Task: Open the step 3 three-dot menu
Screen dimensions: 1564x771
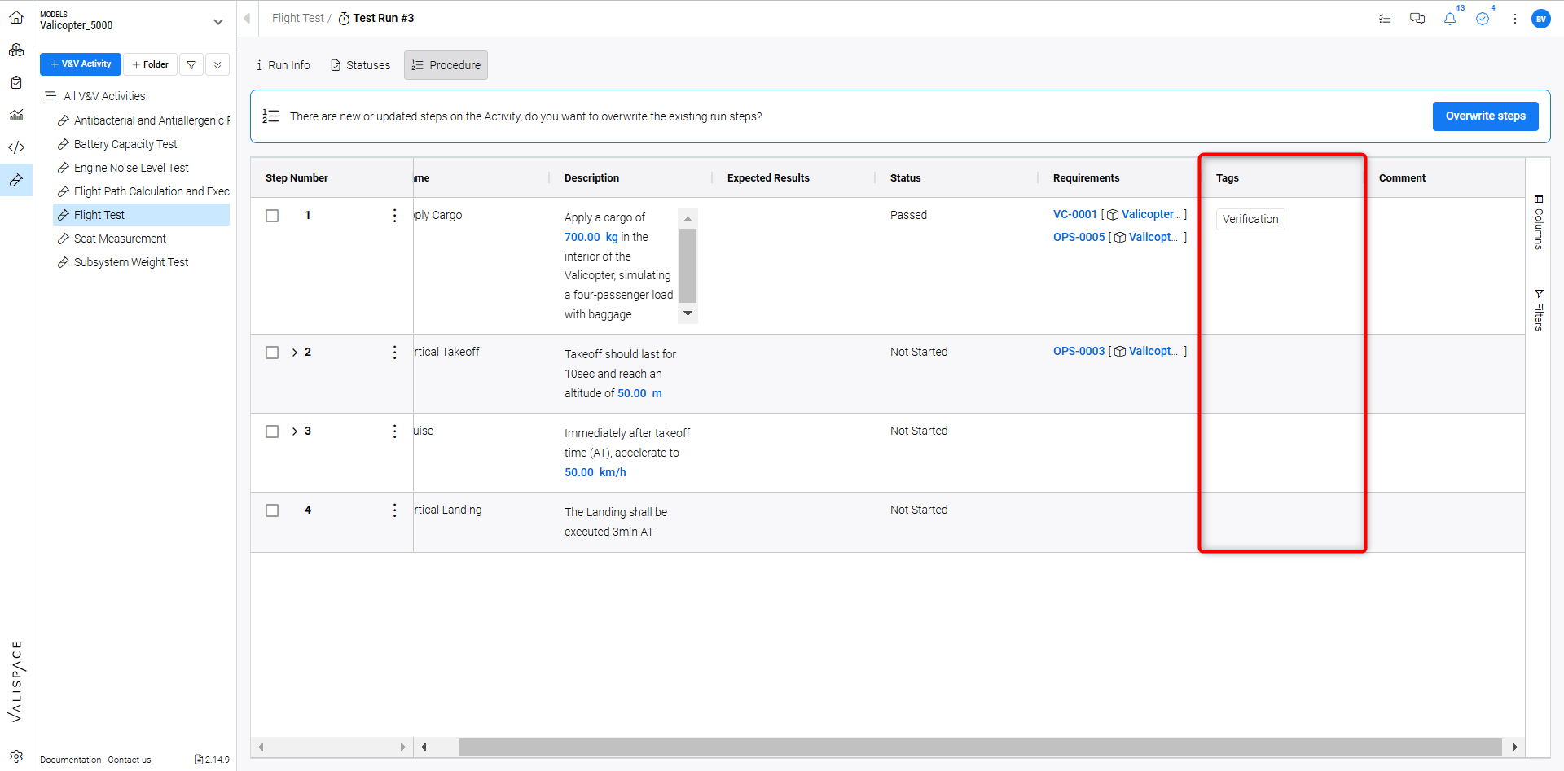Action: [395, 431]
